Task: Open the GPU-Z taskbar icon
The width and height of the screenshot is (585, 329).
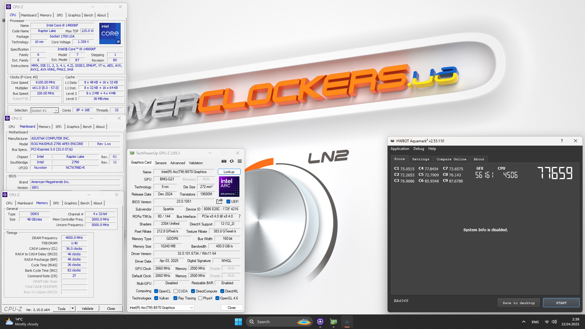Action: [x=334, y=322]
